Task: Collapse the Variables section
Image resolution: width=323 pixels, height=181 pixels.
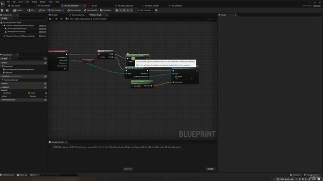Action: [x=1, y=87]
